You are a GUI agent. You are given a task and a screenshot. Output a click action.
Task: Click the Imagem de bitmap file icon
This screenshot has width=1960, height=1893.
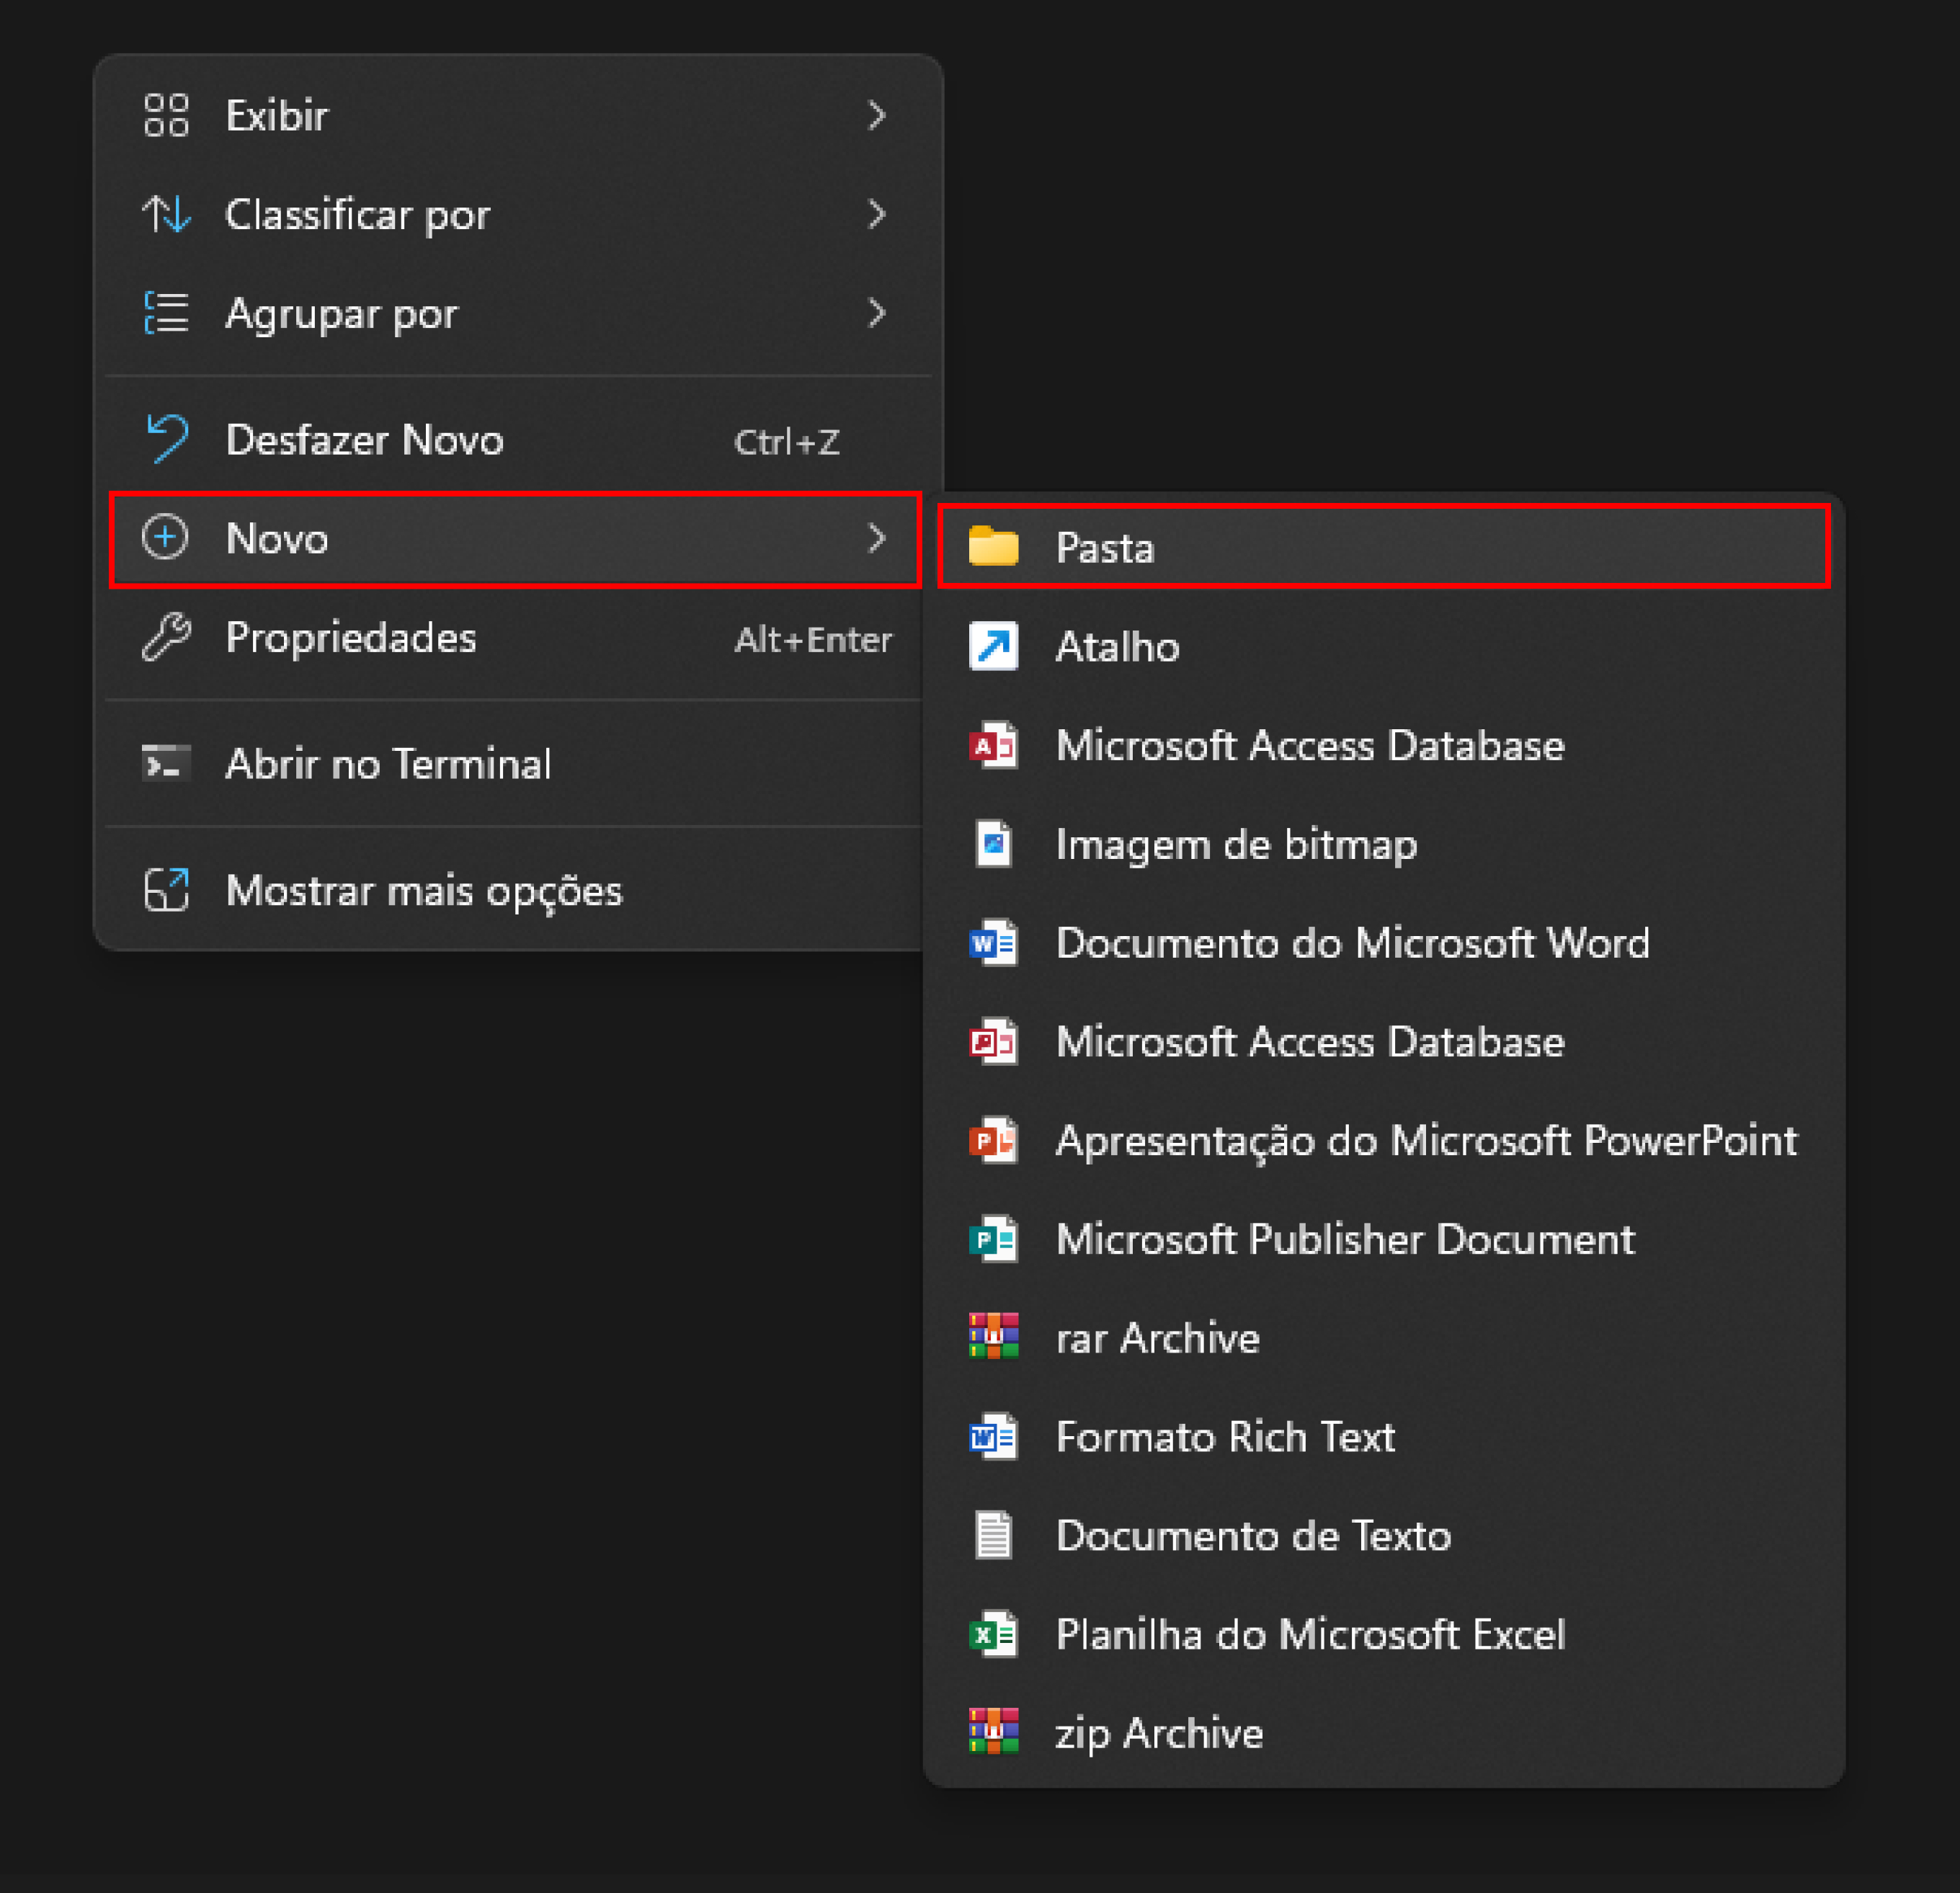point(993,844)
